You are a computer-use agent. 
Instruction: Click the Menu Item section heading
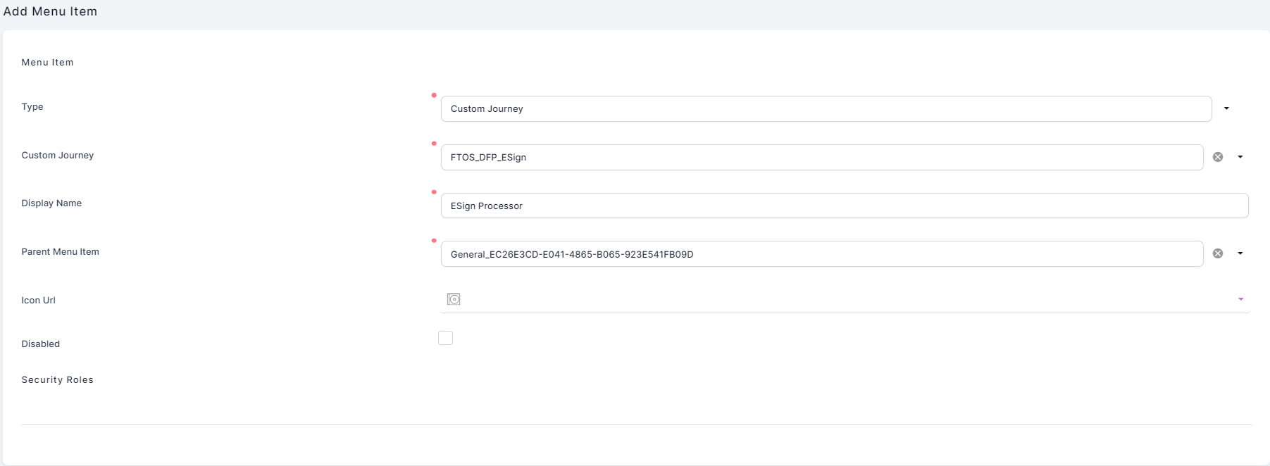[47, 63]
